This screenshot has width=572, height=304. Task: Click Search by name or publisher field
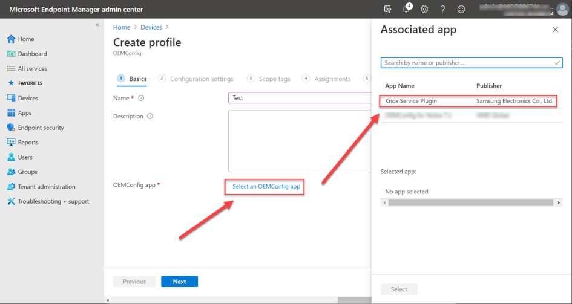pos(472,63)
